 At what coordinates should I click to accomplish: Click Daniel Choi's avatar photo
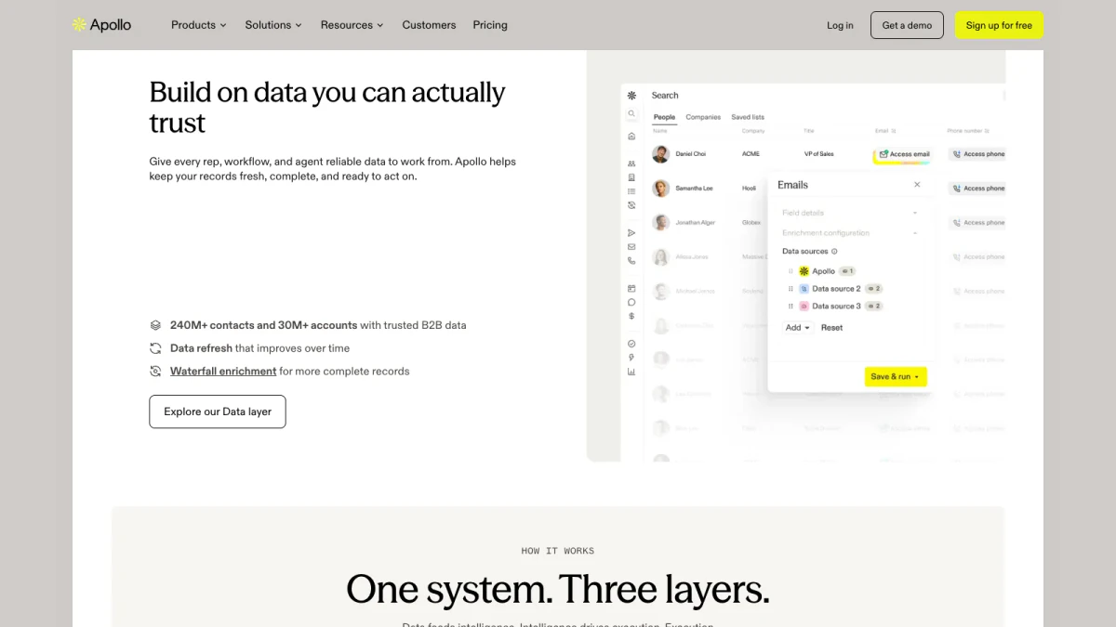pos(660,154)
